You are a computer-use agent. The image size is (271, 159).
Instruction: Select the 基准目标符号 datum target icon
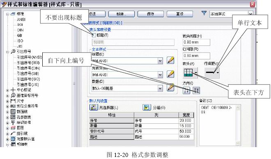(13, 95)
